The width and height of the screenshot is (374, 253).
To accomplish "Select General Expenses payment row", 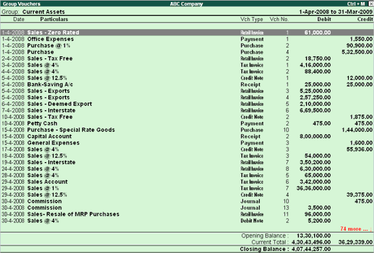I will coord(187,143).
